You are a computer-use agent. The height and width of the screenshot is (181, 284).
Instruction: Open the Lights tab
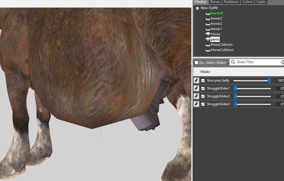[261, 2]
